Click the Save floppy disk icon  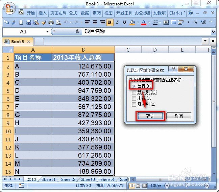point(29,22)
